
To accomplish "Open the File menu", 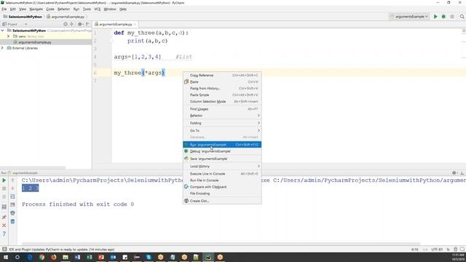I will 4,9.
